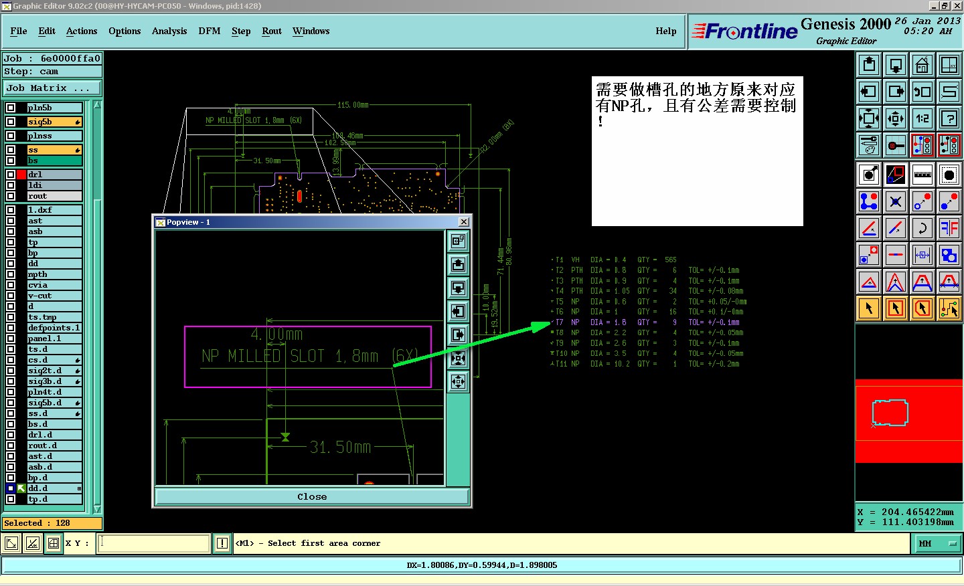Click the layer list scroll-down arrow

coord(97,509)
